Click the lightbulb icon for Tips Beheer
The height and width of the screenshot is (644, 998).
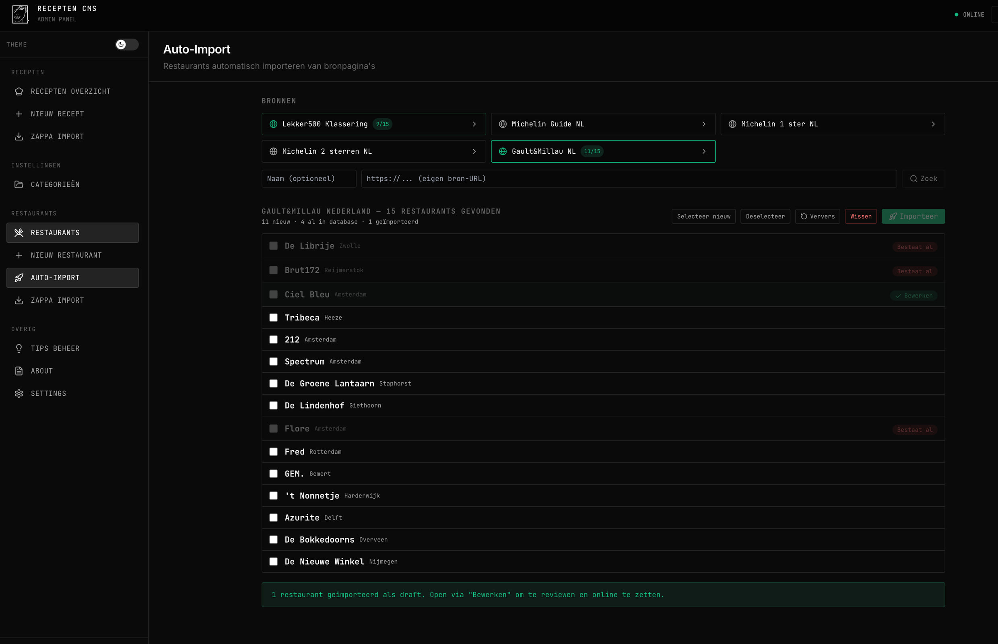[19, 348]
